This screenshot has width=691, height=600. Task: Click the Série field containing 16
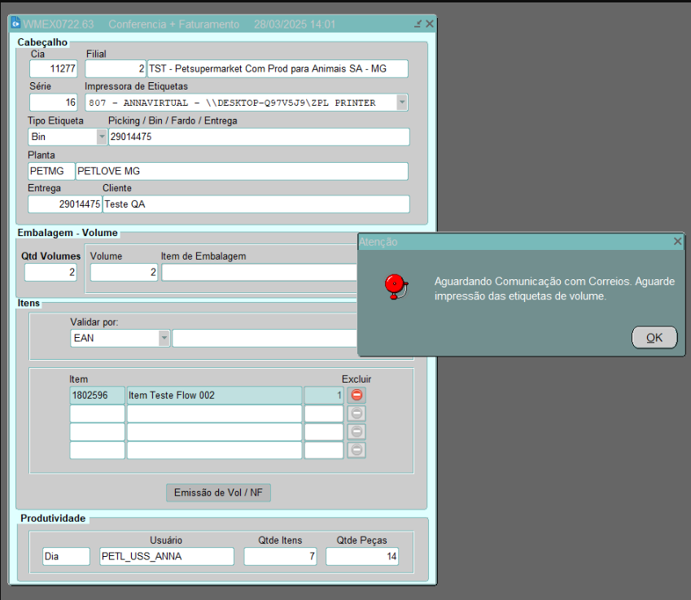tap(54, 103)
